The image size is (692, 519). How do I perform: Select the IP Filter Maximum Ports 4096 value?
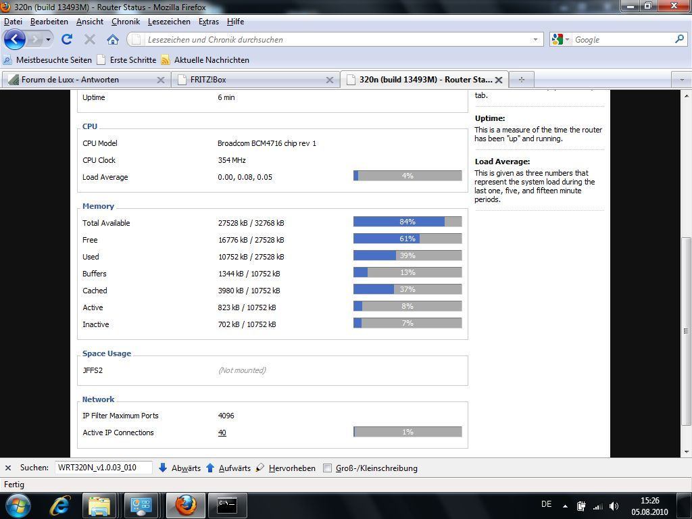[226, 416]
